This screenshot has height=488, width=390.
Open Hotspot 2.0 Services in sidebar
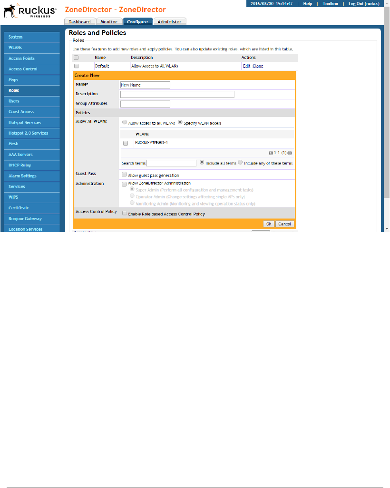(32, 133)
